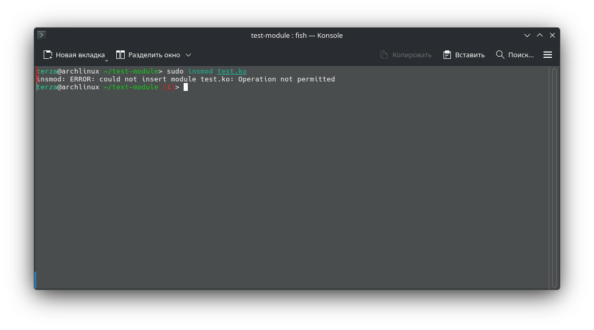
Task: Click the window title text
Action: 297,35
